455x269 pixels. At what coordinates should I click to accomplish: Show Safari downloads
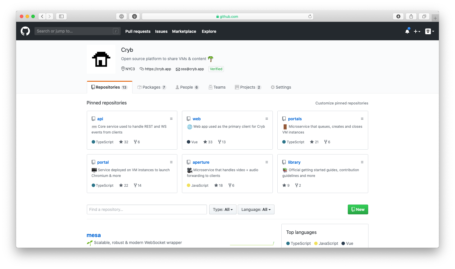(x=398, y=16)
